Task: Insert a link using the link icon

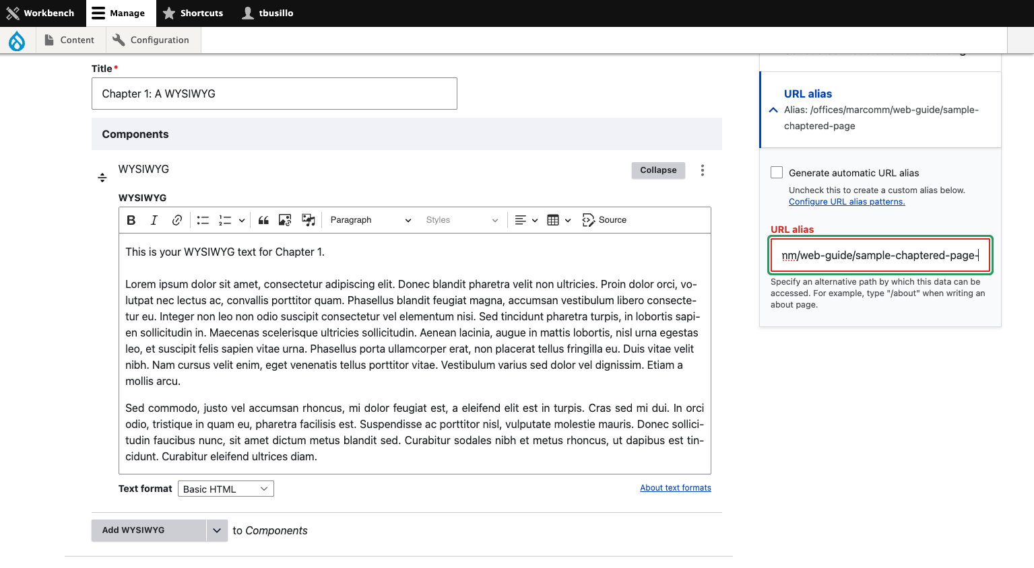Action: point(177,220)
